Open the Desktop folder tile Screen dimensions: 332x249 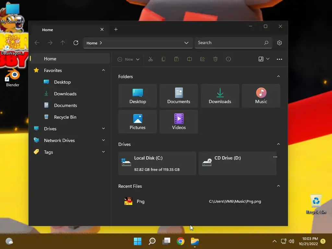[137, 96]
